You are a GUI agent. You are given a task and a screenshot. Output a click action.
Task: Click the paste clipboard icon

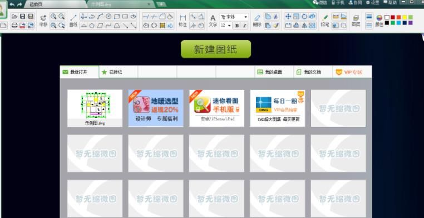tap(268, 26)
